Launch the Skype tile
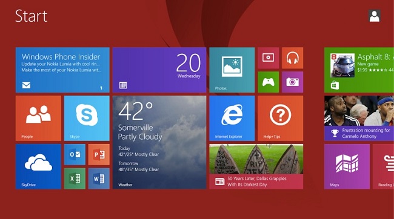 click(x=87, y=118)
